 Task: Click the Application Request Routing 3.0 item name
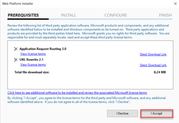coord(39,49)
